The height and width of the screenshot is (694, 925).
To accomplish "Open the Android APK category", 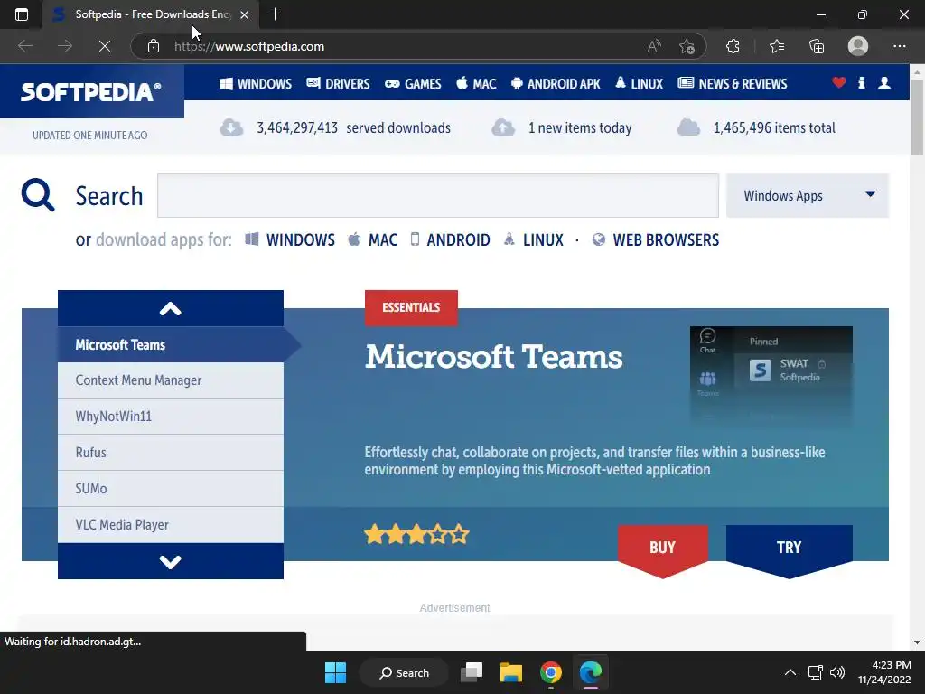I will point(556,84).
